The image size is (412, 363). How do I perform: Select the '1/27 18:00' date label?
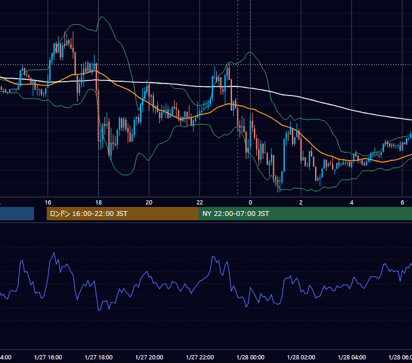(x=99, y=358)
